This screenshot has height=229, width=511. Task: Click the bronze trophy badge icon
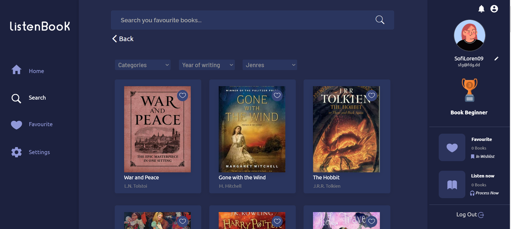tap(469, 90)
